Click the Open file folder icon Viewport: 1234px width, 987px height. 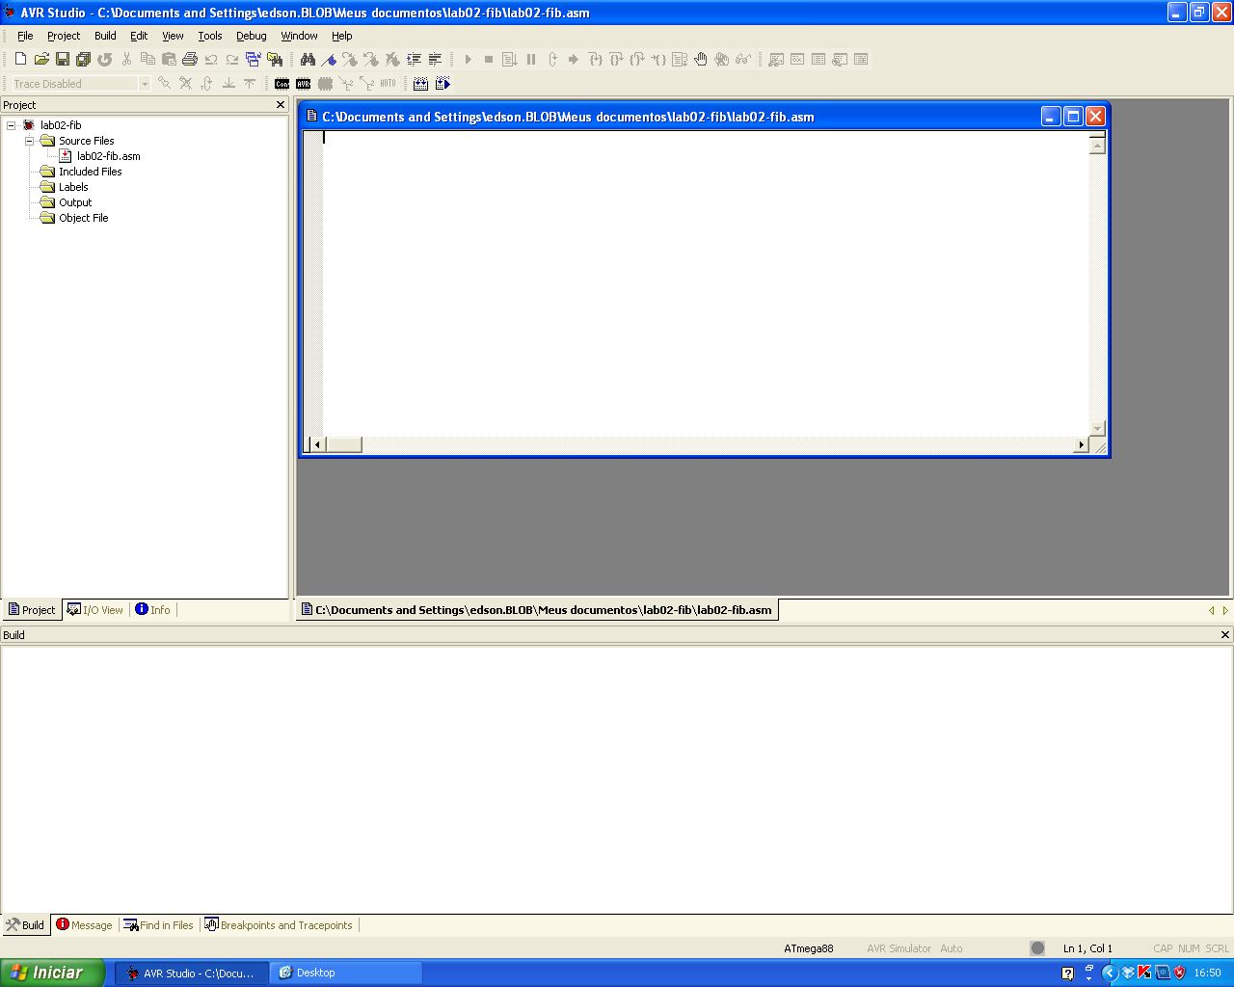coord(41,60)
